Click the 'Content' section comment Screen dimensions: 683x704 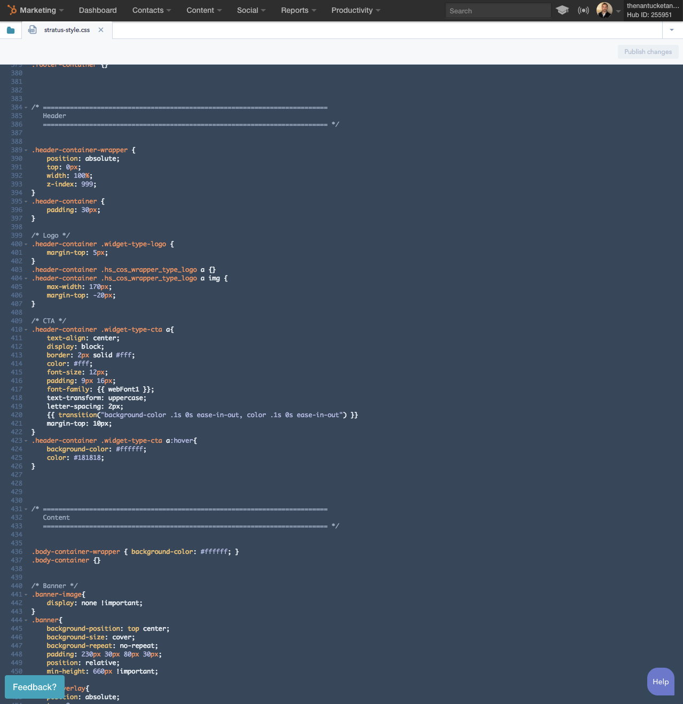[x=56, y=518]
